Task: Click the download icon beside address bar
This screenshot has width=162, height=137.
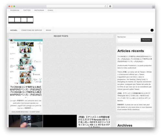Action: [x=110, y=6]
